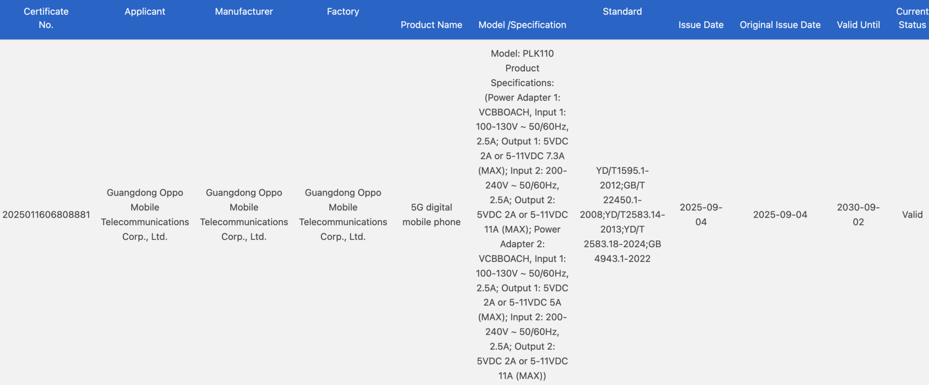Select the Valid Until column header
929x385 pixels.
(858, 25)
